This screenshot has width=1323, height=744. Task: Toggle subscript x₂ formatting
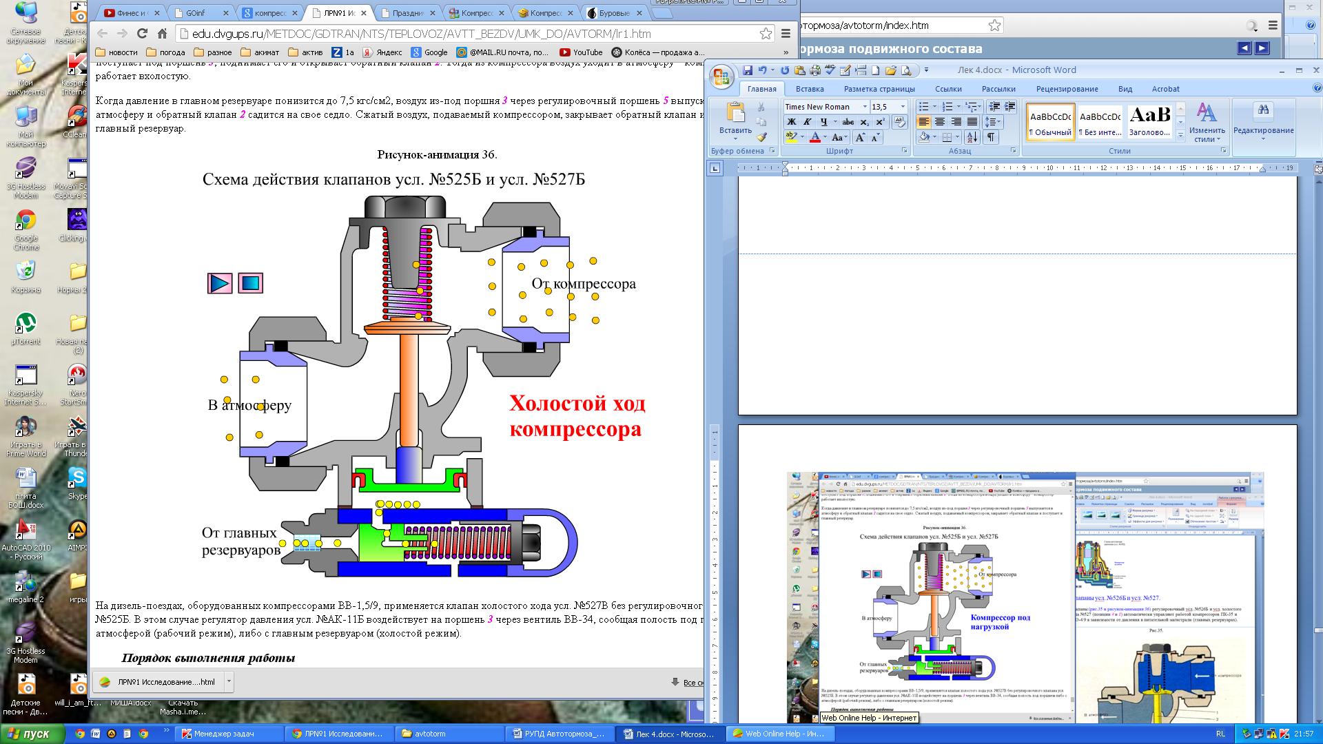(864, 122)
